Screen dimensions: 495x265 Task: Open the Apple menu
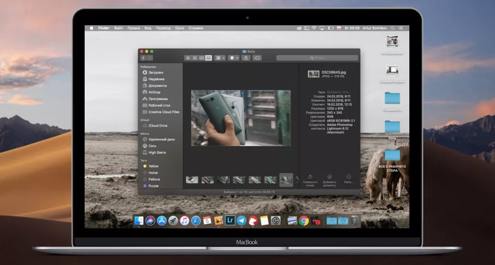coord(92,28)
